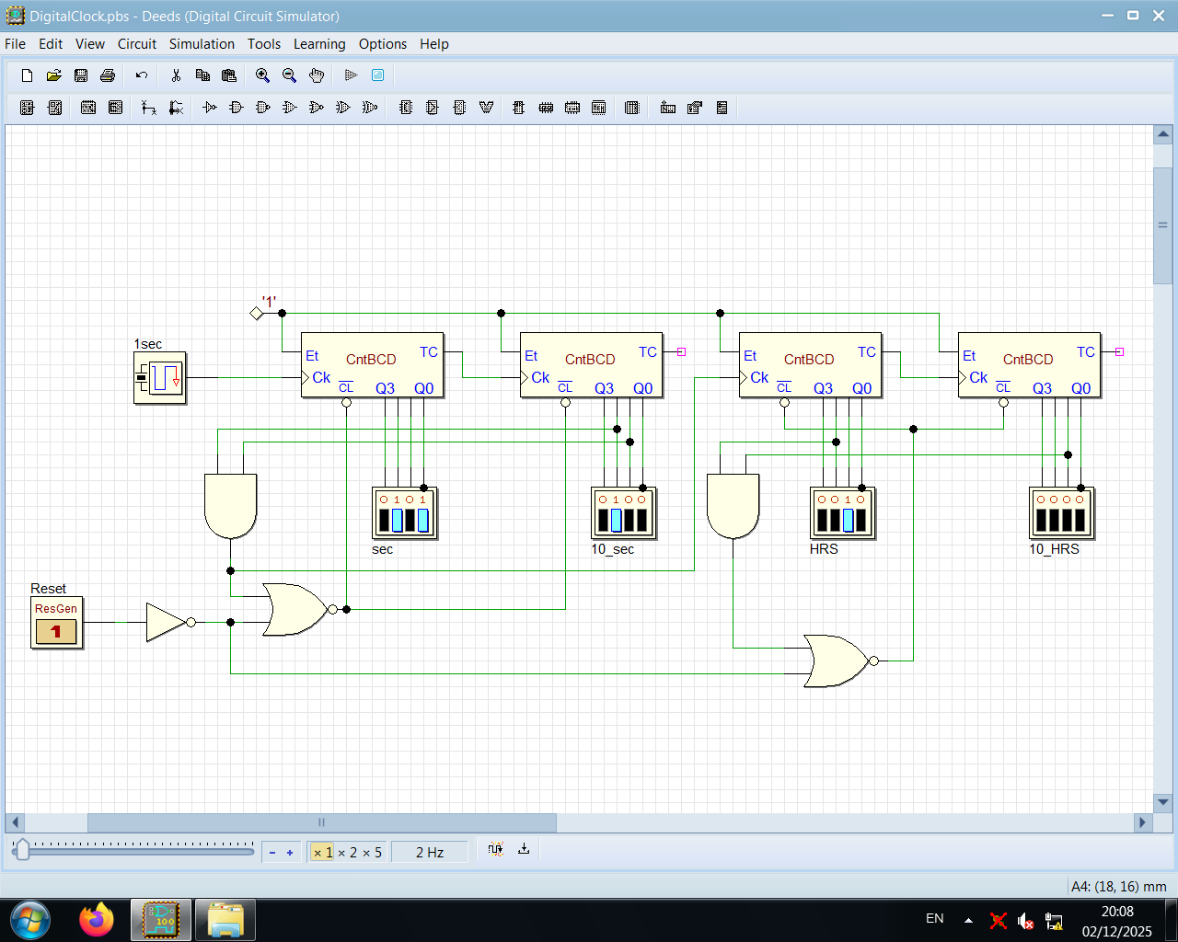
Task: Start simulation with the play triangle icon
Action: tap(351, 75)
